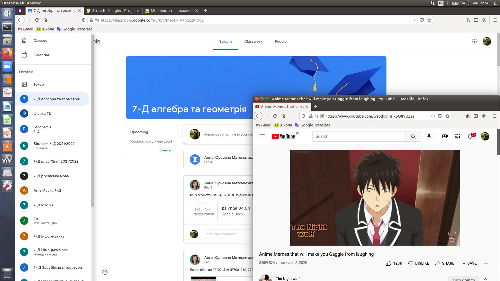The height and width of the screenshot is (281, 500).
Task: Open the YouTube hamburger guide menu
Action: 262,136
